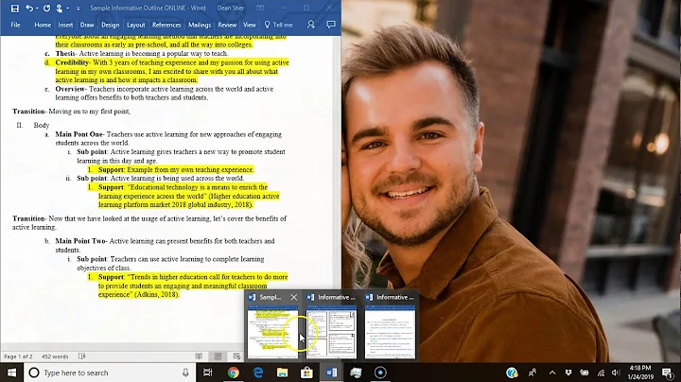Click the word Body in the outline
The image size is (681, 382).
click(x=42, y=125)
